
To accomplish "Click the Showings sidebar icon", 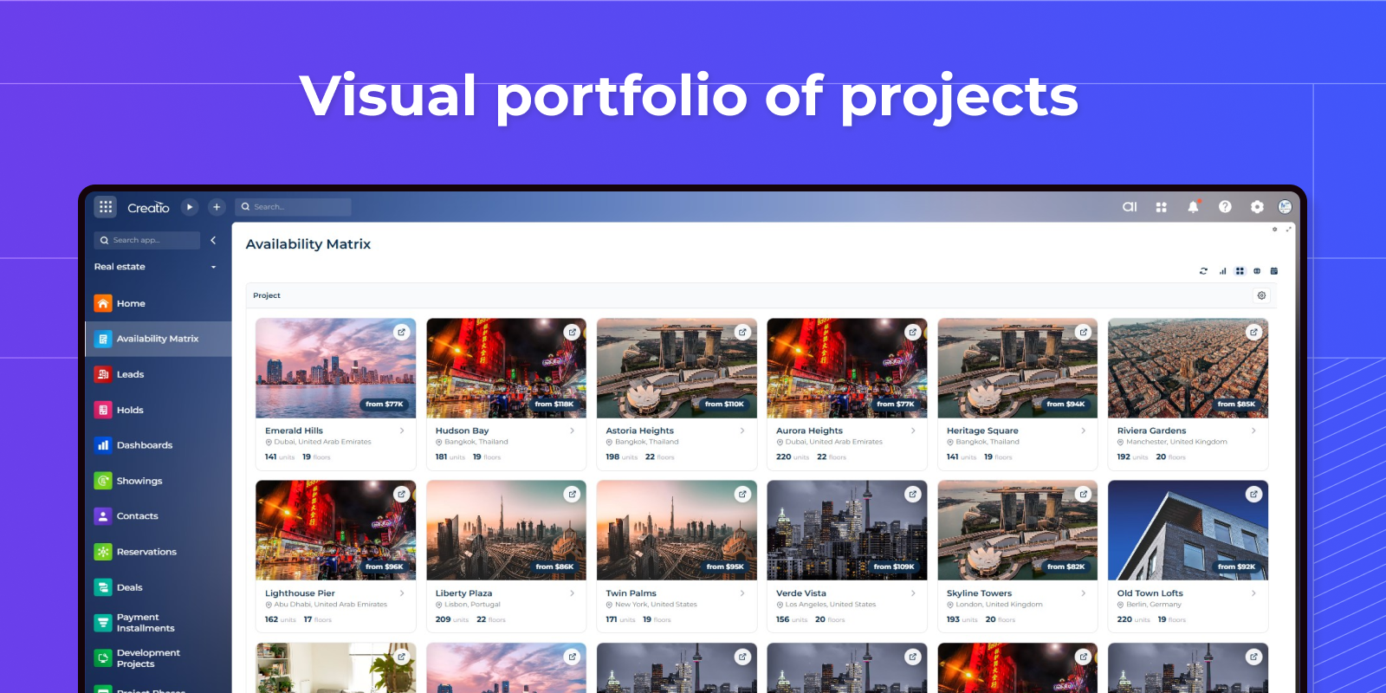I will tap(103, 481).
